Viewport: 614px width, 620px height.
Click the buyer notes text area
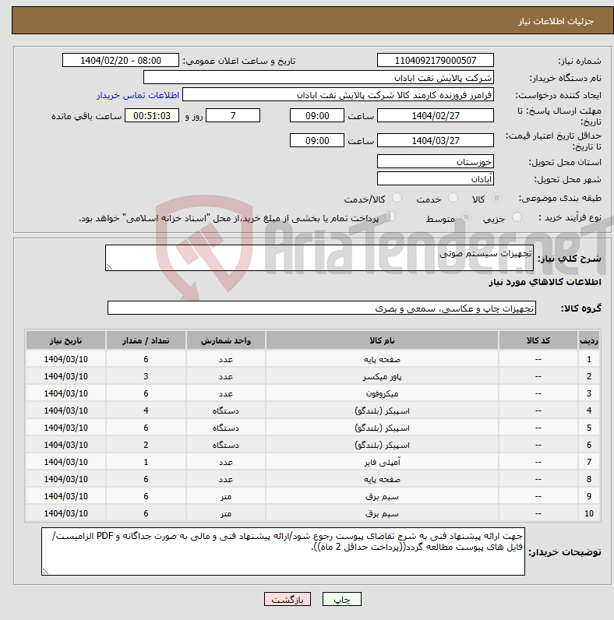(x=283, y=551)
